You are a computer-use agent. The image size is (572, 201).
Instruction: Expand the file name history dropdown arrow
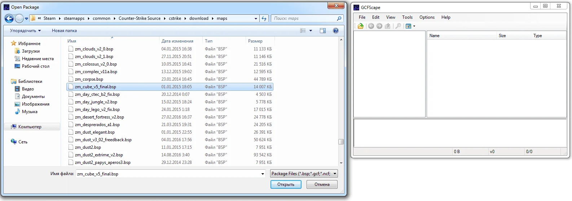click(x=263, y=174)
